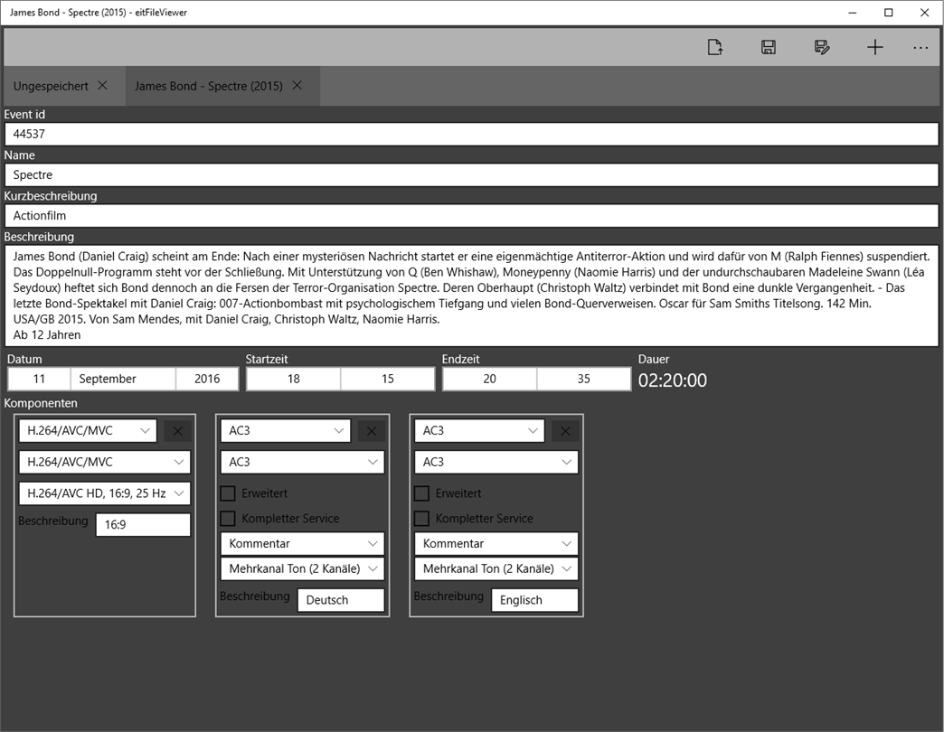Close the Ungespeichert tab
Image resolution: width=944 pixels, height=732 pixels.
click(x=103, y=86)
